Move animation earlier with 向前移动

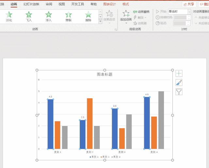tap(201, 17)
